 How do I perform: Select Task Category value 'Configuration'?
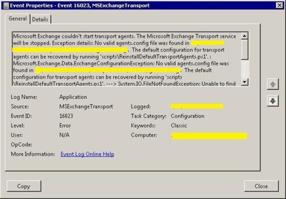tap(188, 116)
